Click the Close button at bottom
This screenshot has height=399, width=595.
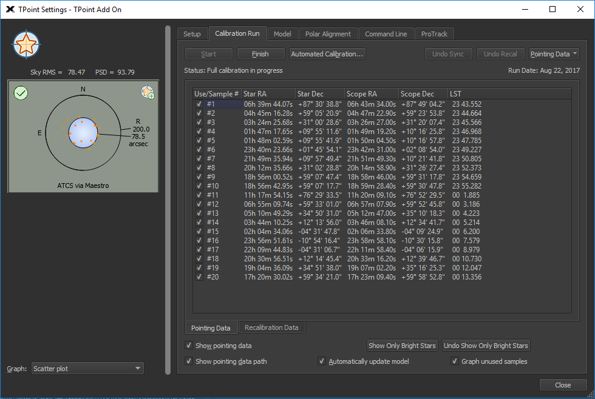click(563, 385)
